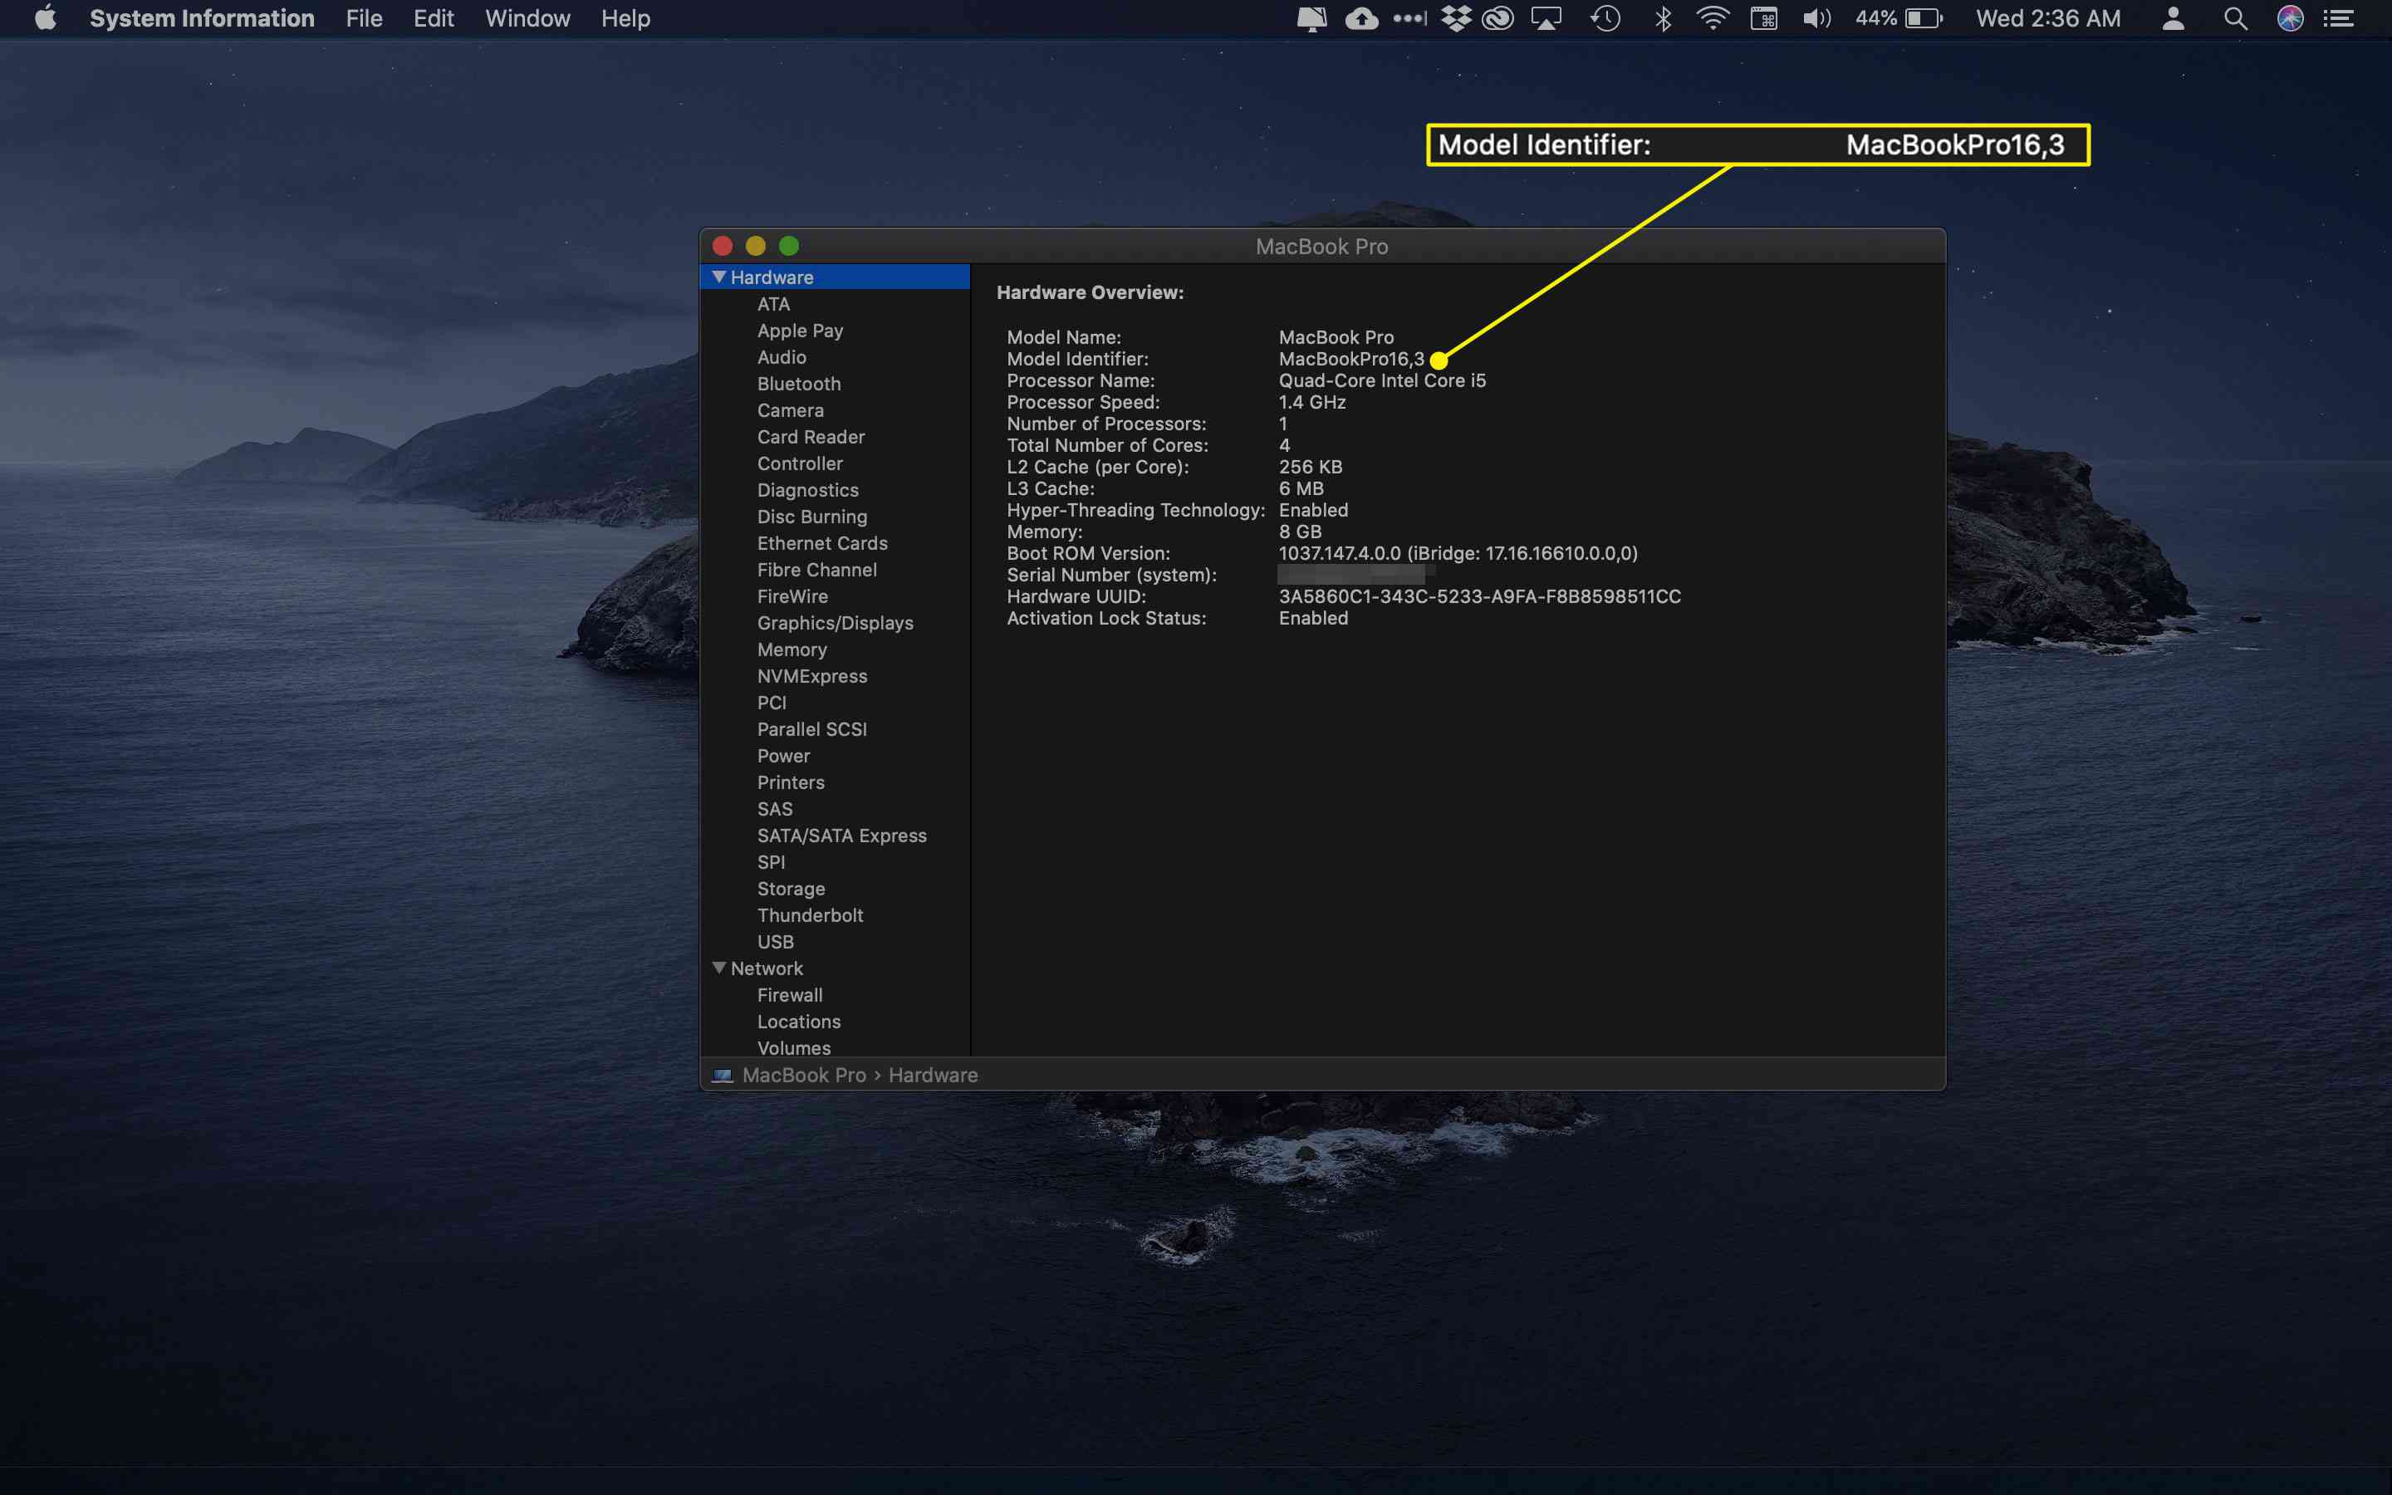This screenshot has width=2392, height=1495.
Task: Click the Boot ROM Version value
Action: point(1458,554)
